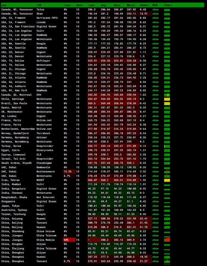This screenshot has width=207, height=266.
Task: Click the chart thumbnail for MHOST Tehran
Action: coord(167,180)
